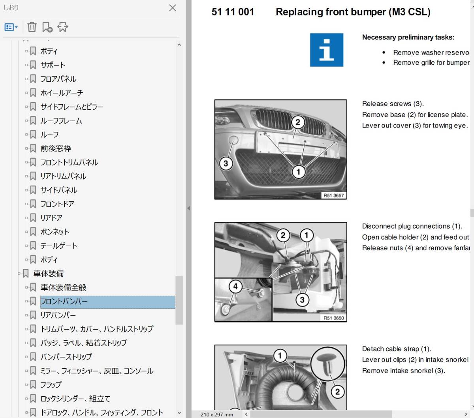Click the document number 51 11 001

click(233, 12)
